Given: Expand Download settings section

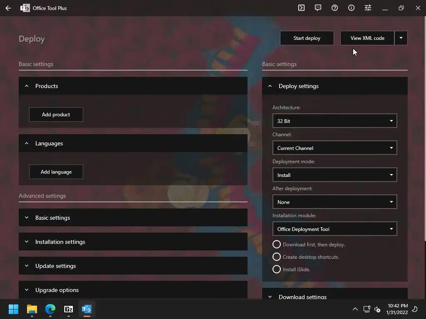Looking at the screenshot, I should click(x=335, y=294).
